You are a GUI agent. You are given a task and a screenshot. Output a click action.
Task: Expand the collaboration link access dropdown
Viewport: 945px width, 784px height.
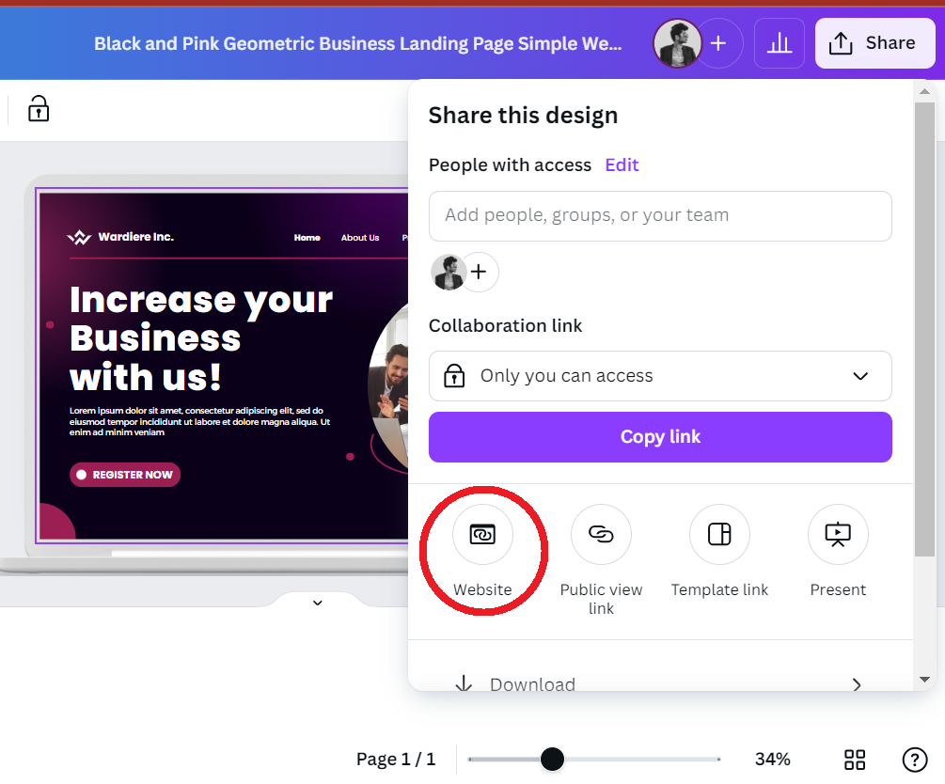pos(858,375)
